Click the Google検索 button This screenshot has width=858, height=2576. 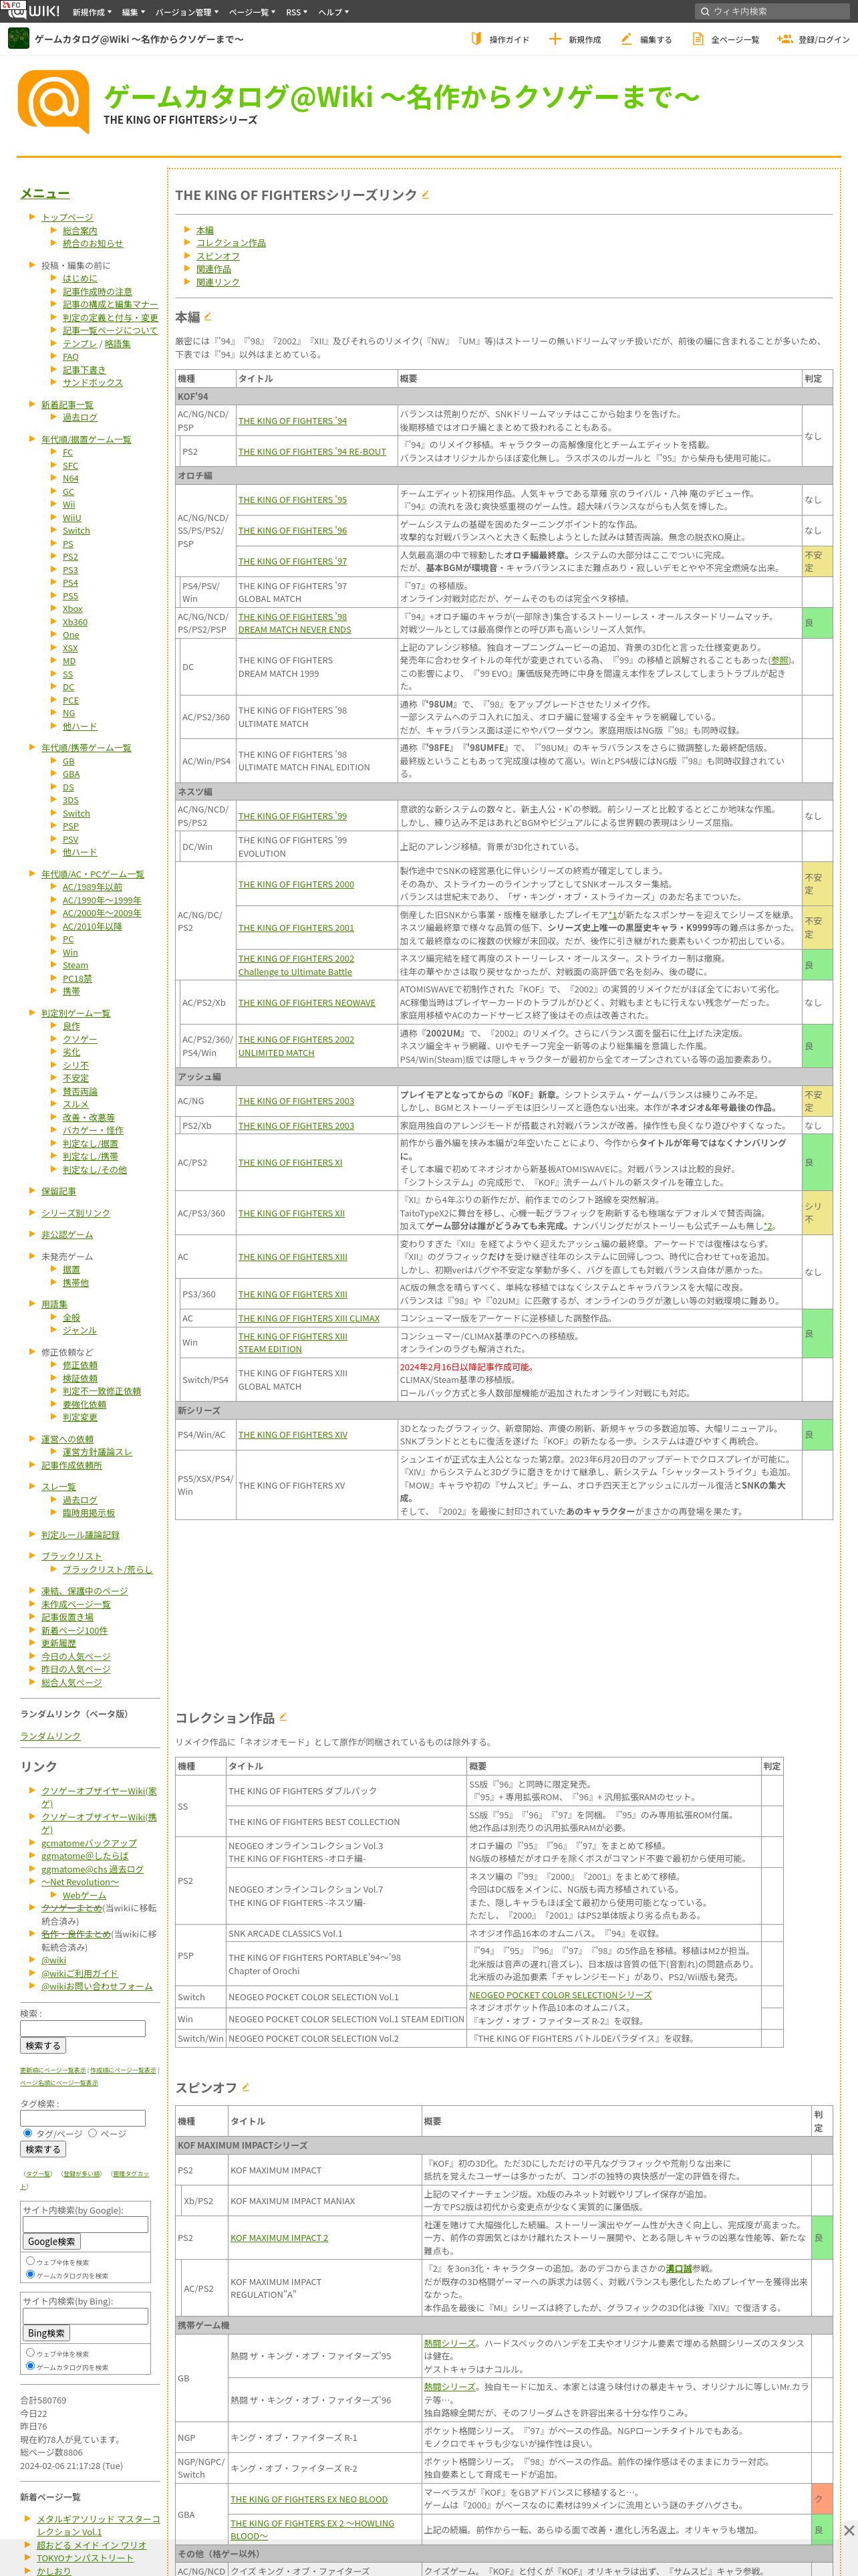pyautogui.click(x=52, y=2241)
